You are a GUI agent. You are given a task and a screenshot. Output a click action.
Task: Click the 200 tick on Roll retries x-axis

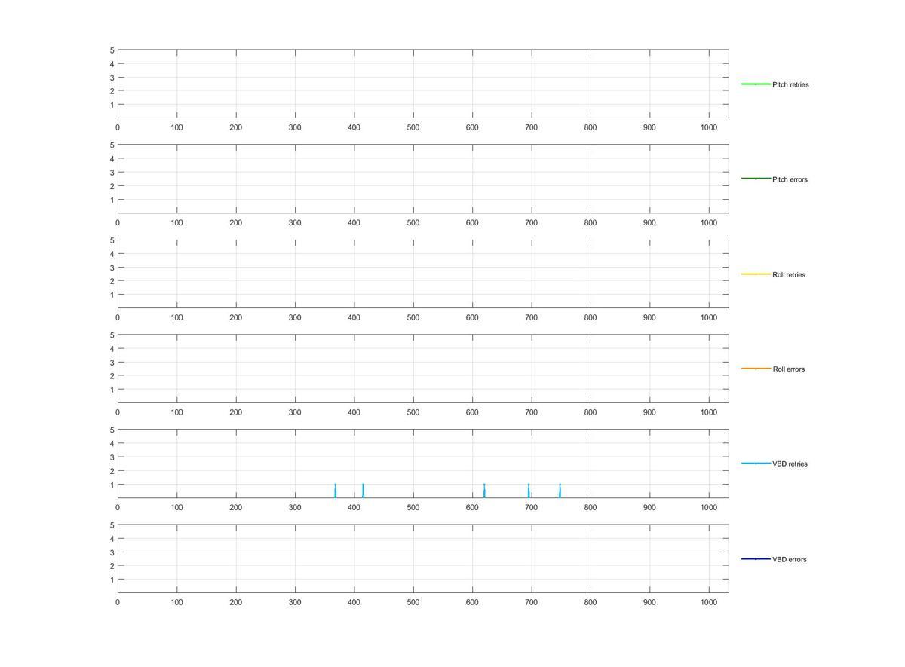(236, 318)
